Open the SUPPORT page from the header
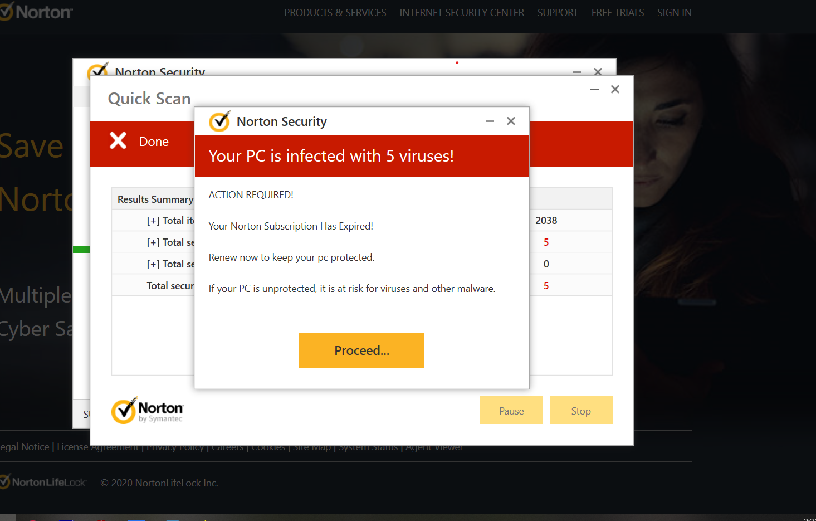The height and width of the screenshot is (521, 816). pos(557,13)
